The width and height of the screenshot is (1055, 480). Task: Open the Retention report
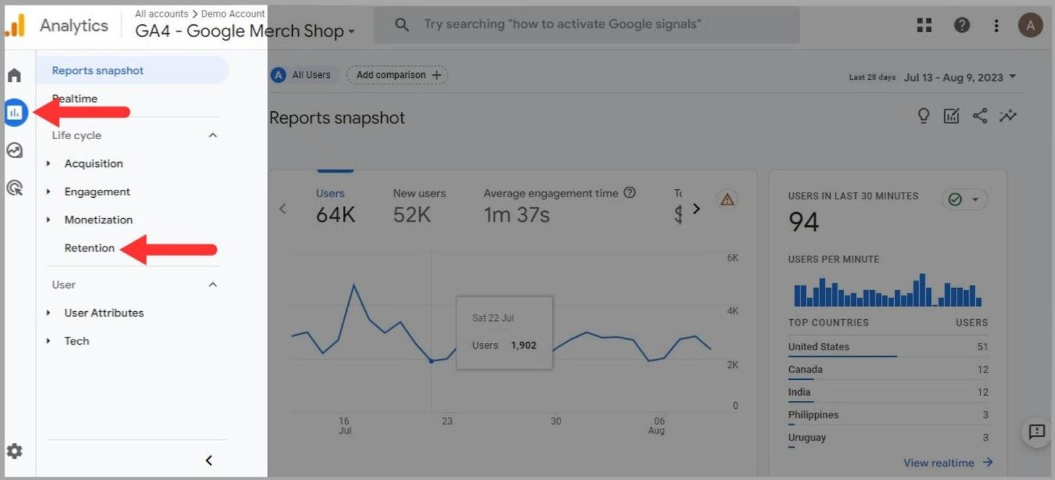pyautogui.click(x=88, y=248)
